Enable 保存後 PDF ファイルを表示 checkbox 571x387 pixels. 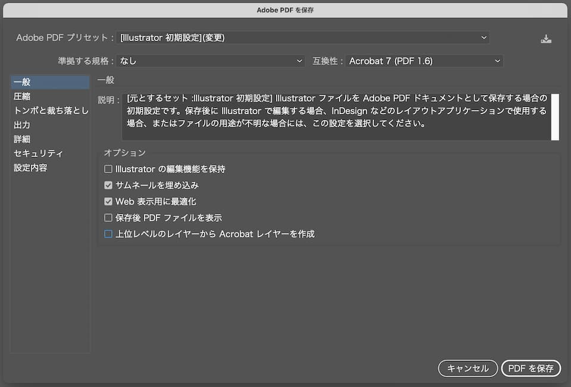click(x=108, y=218)
